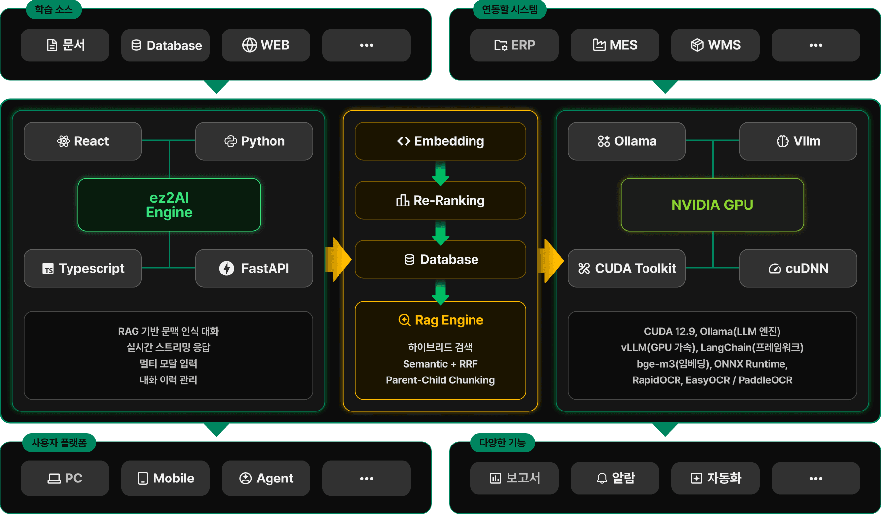Image resolution: width=881 pixels, height=514 pixels.
Task: Click the Embedding step box
Action: [440, 141]
